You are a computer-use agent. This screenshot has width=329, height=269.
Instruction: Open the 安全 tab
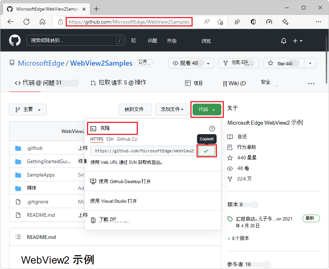[266, 82]
